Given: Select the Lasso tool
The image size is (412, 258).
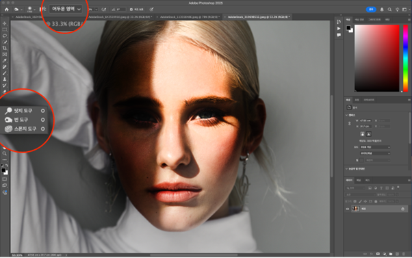Looking at the screenshot, I should (5, 36).
